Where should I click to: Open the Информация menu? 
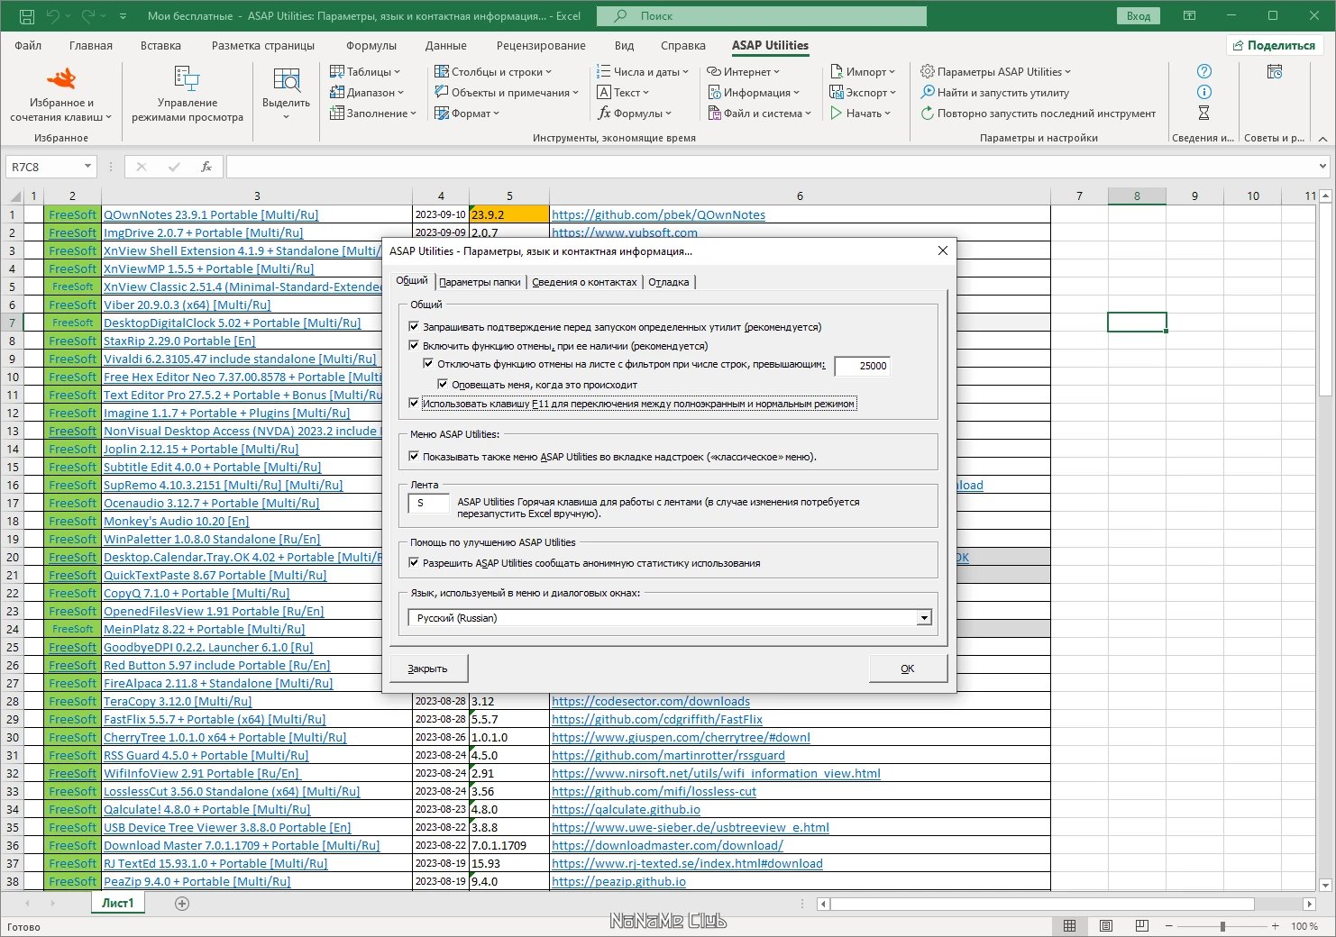pos(752,93)
